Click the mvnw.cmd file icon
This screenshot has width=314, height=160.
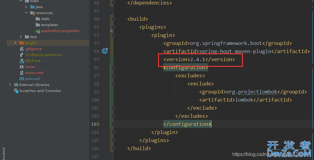(22, 73)
